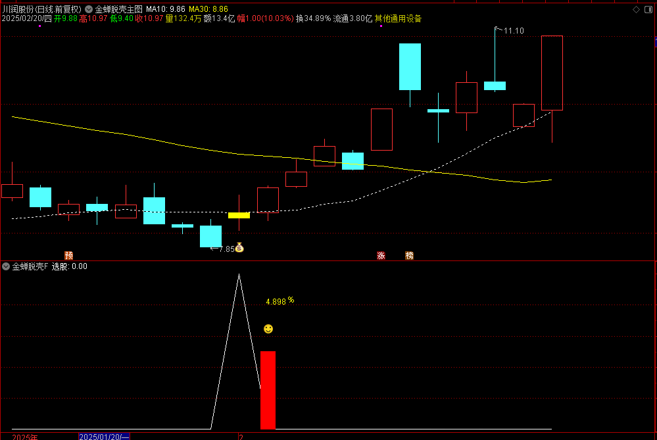The width and height of the screenshot is (657, 440).
Task: Expand the 金蝉脱壳主图 main indicator dropdown
Action: tap(89, 9)
